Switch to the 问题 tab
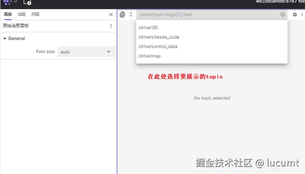 pyautogui.click(x=35, y=14)
